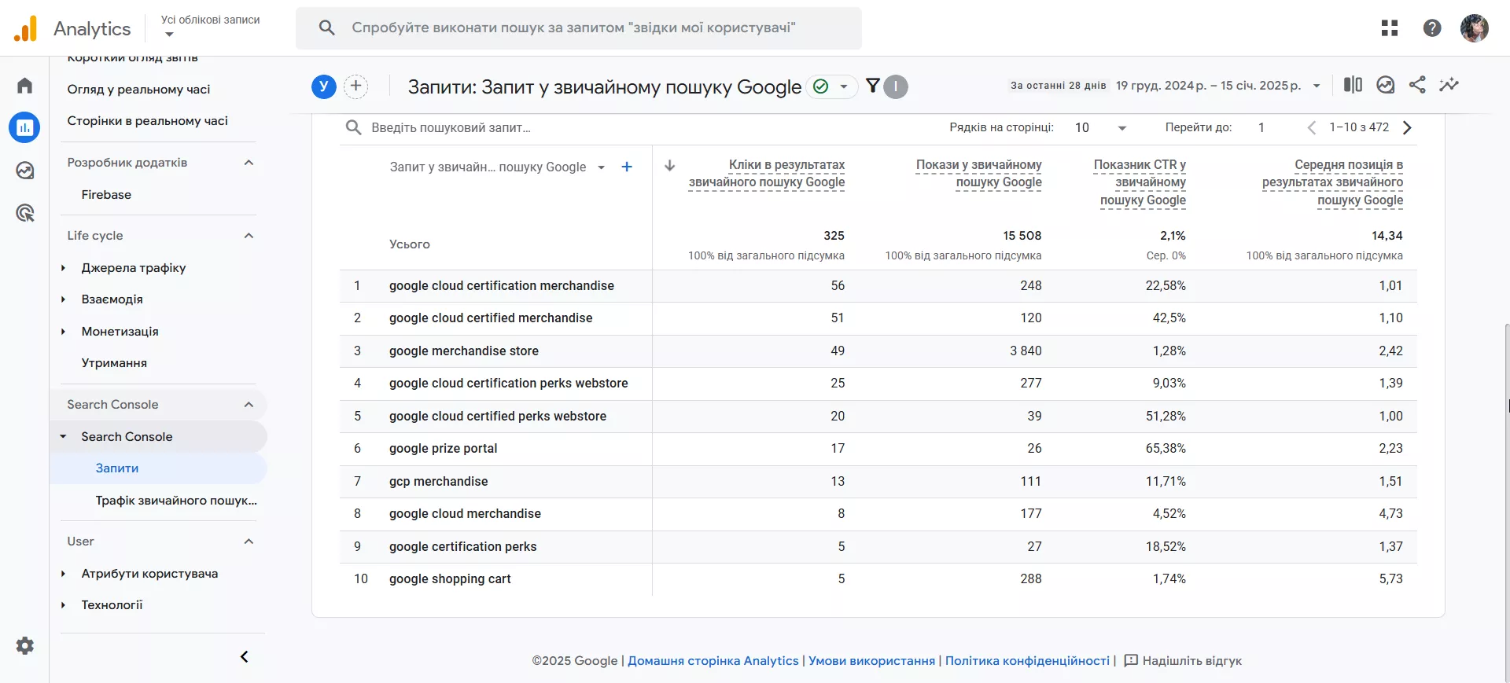The image size is (1510, 683).
Task: Open Admin settings gear icon
Action: tap(25, 645)
